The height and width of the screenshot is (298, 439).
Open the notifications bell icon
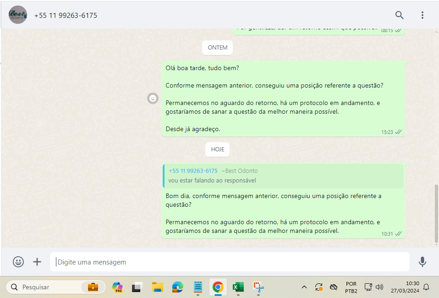[426, 287]
